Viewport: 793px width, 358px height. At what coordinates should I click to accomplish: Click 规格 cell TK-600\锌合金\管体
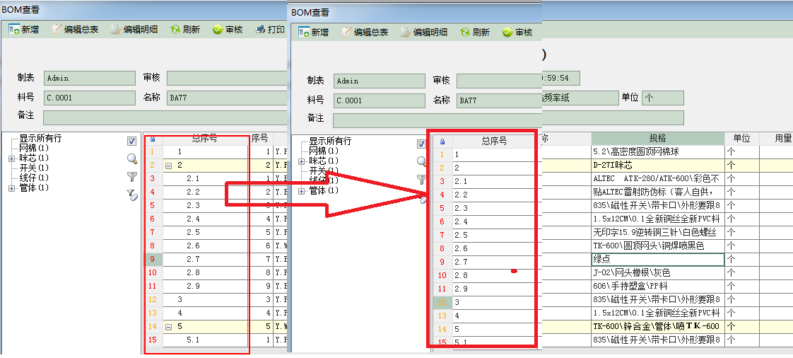pos(657,327)
